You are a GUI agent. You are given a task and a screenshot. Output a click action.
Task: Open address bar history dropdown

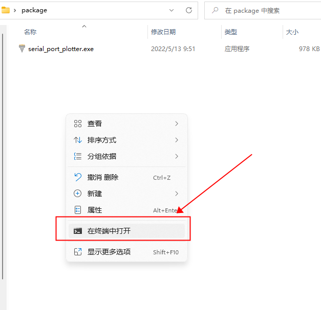click(x=172, y=10)
